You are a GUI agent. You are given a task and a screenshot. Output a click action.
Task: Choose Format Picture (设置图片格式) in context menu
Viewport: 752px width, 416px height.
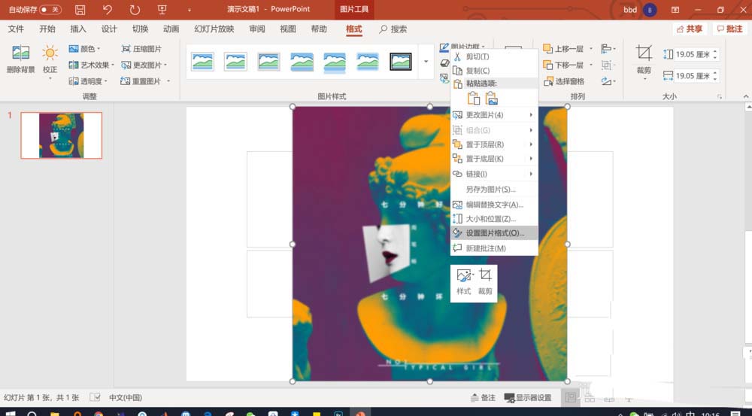pos(494,232)
